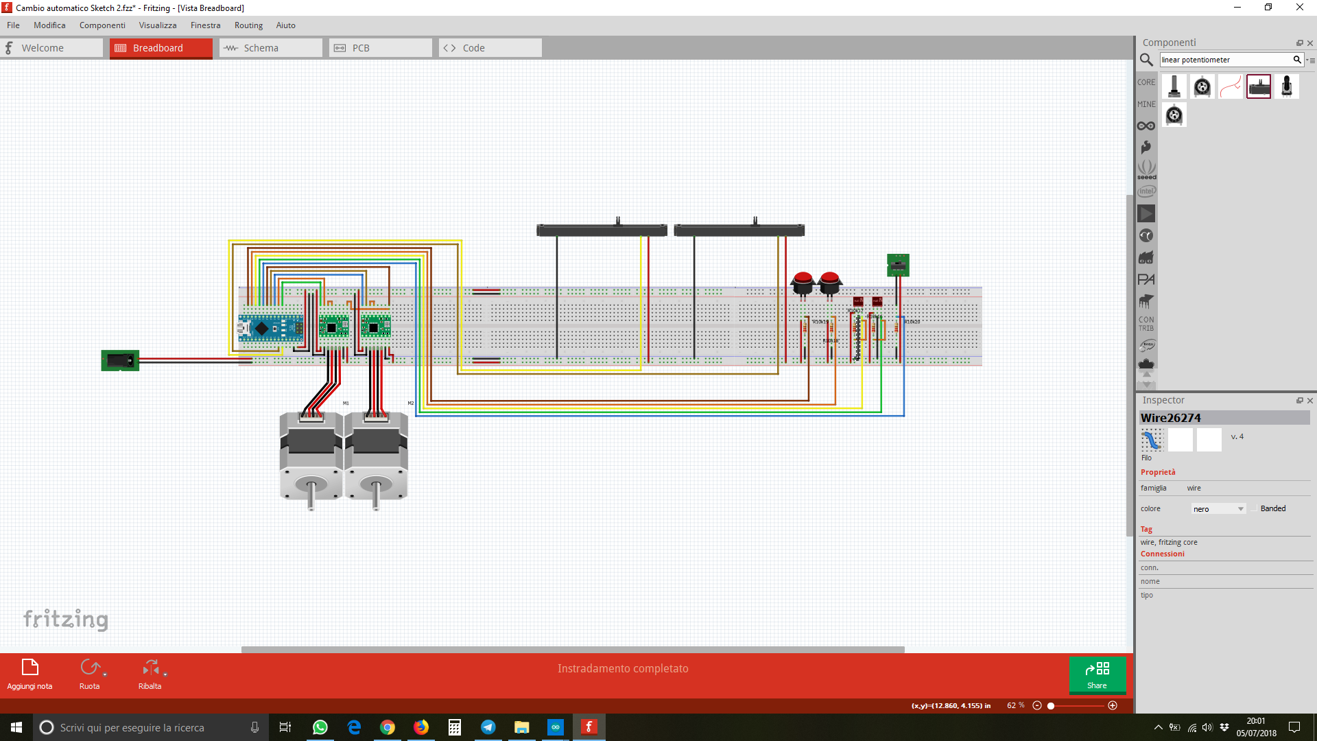
Task: Open the colore nero dropdown
Action: (1218, 509)
